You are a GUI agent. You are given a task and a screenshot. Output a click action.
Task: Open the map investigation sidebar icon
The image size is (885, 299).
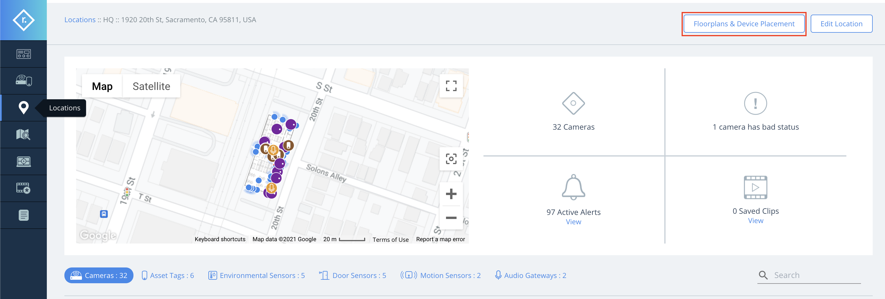click(x=23, y=134)
